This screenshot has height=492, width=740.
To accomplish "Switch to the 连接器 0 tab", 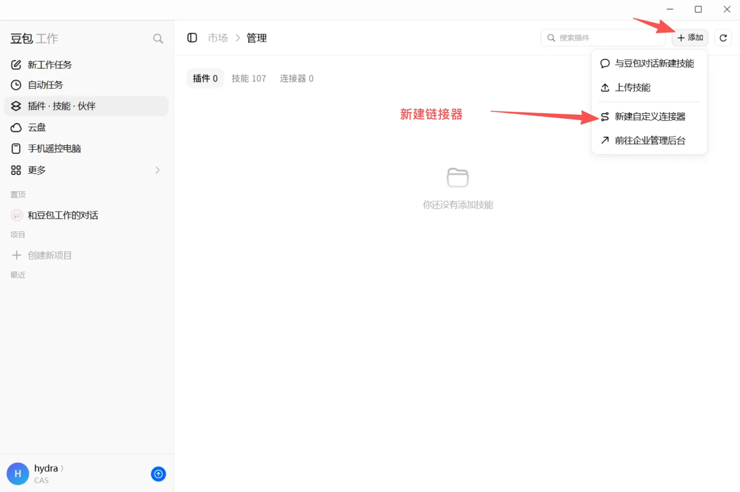I will click(296, 79).
